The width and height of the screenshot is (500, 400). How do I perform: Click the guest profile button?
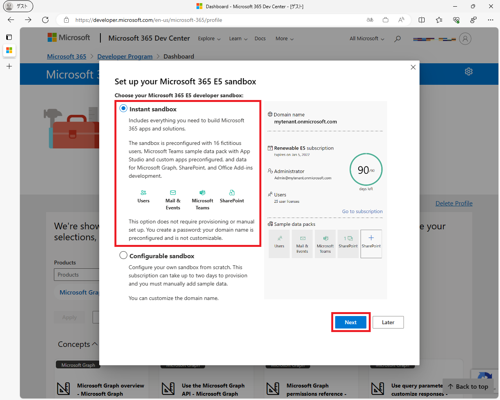click(18, 6)
